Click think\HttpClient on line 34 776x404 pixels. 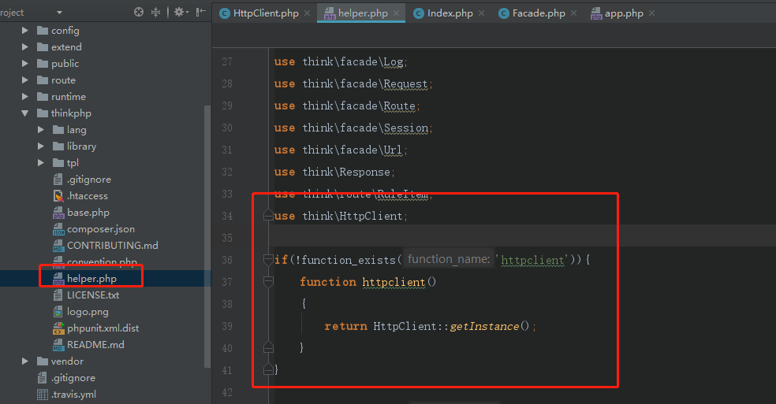pos(353,216)
